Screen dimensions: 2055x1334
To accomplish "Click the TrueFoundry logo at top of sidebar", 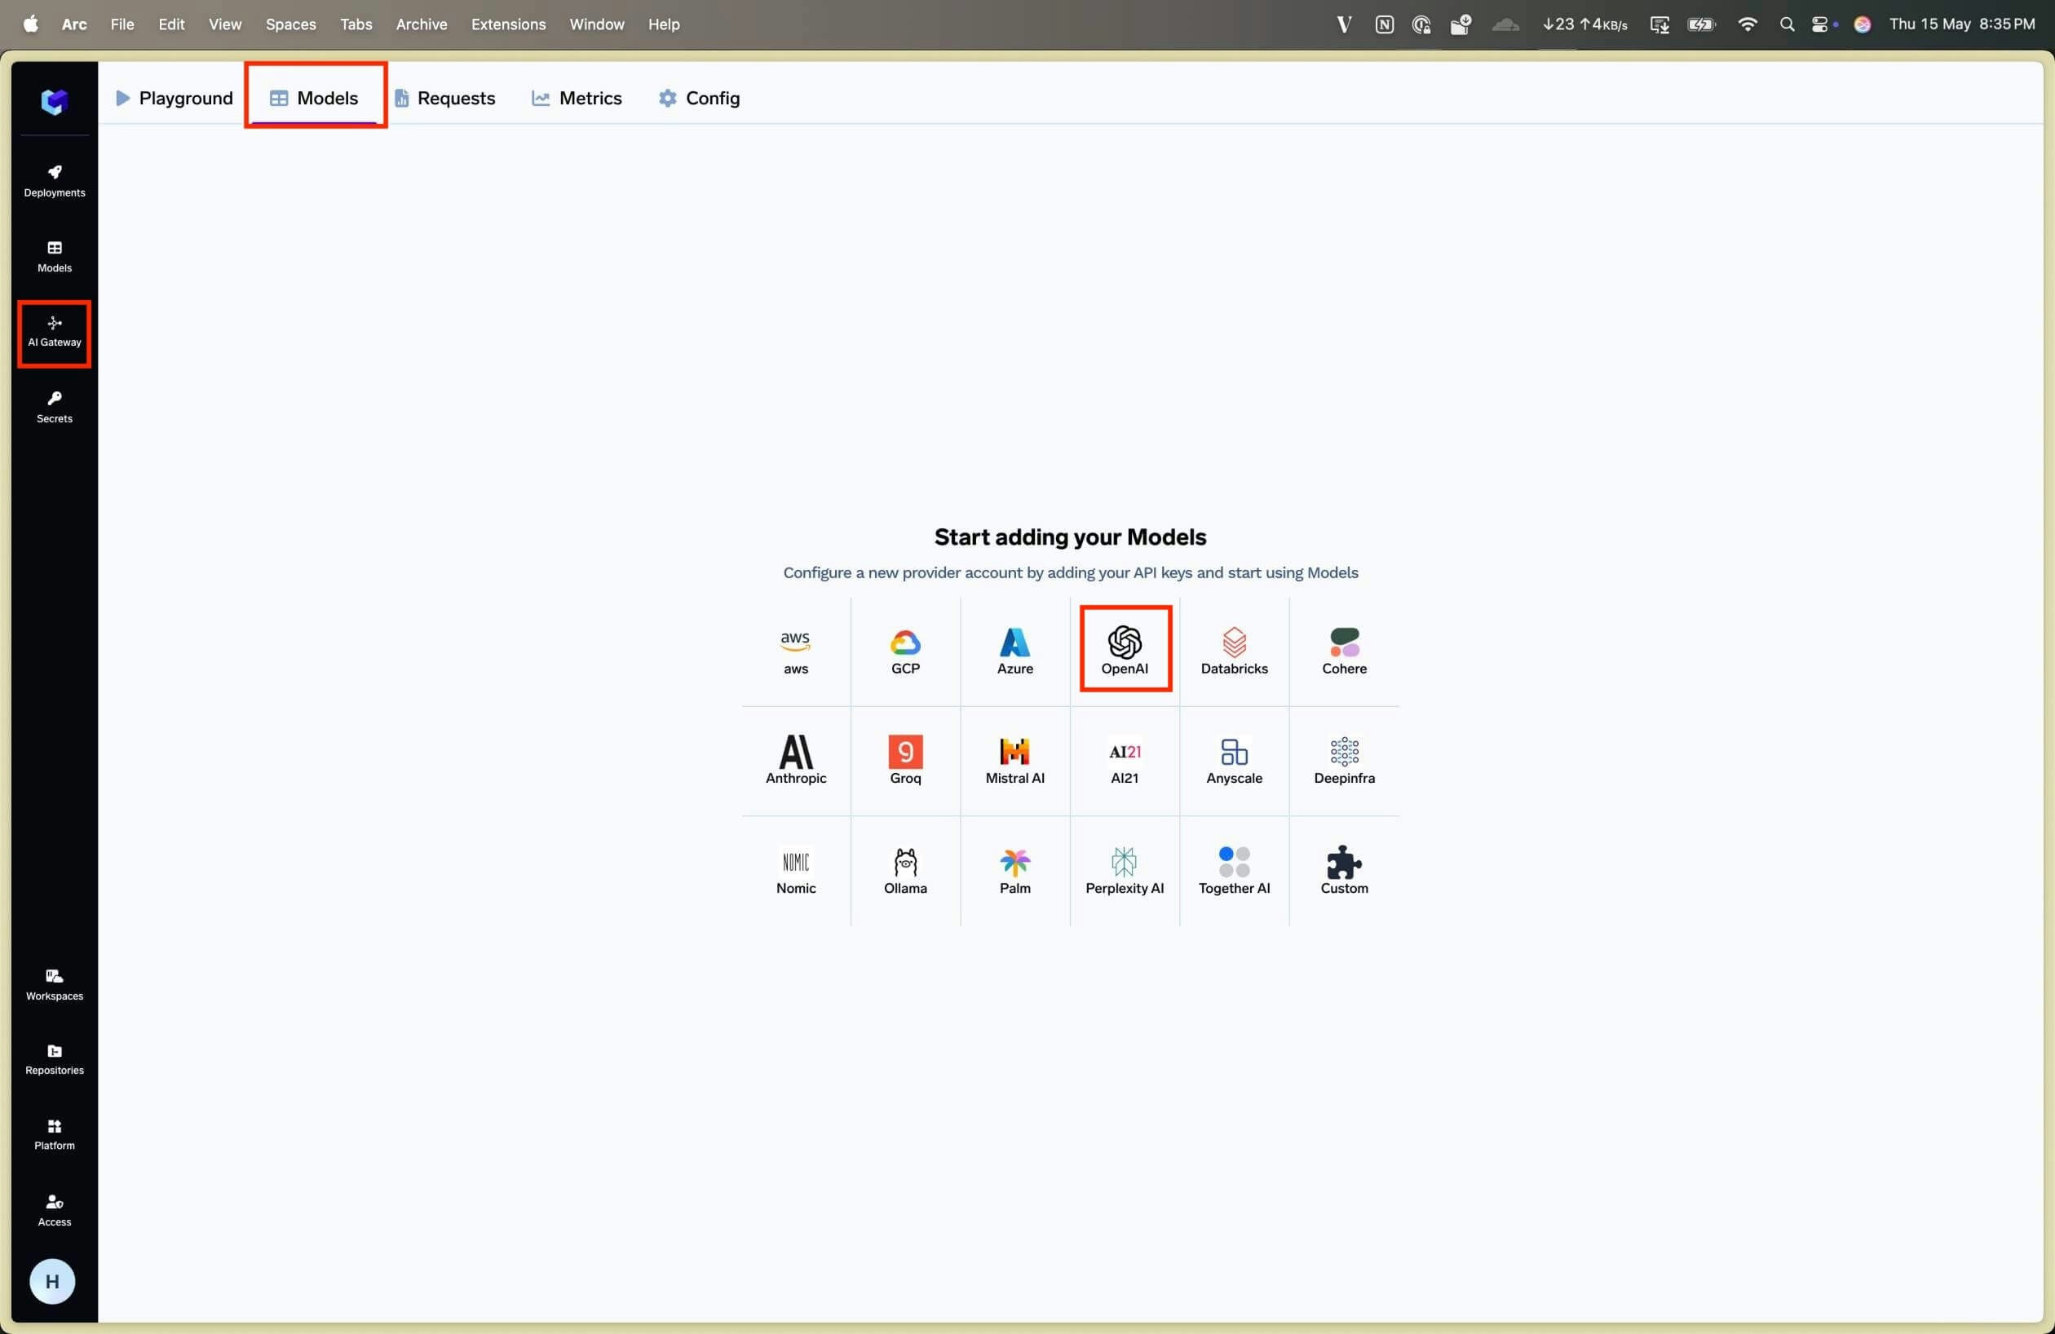I will (55, 102).
